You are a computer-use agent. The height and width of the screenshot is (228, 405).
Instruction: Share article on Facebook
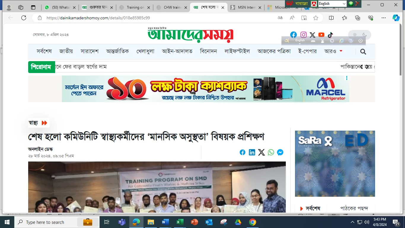(x=243, y=152)
